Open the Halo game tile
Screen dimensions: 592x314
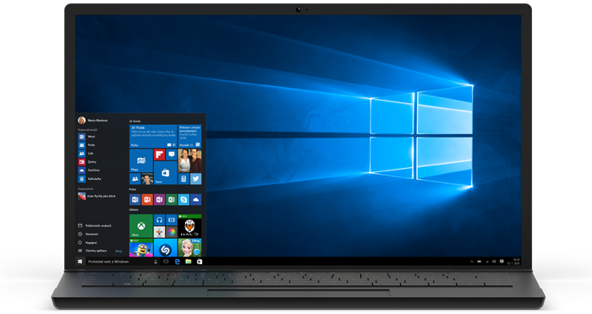click(189, 226)
